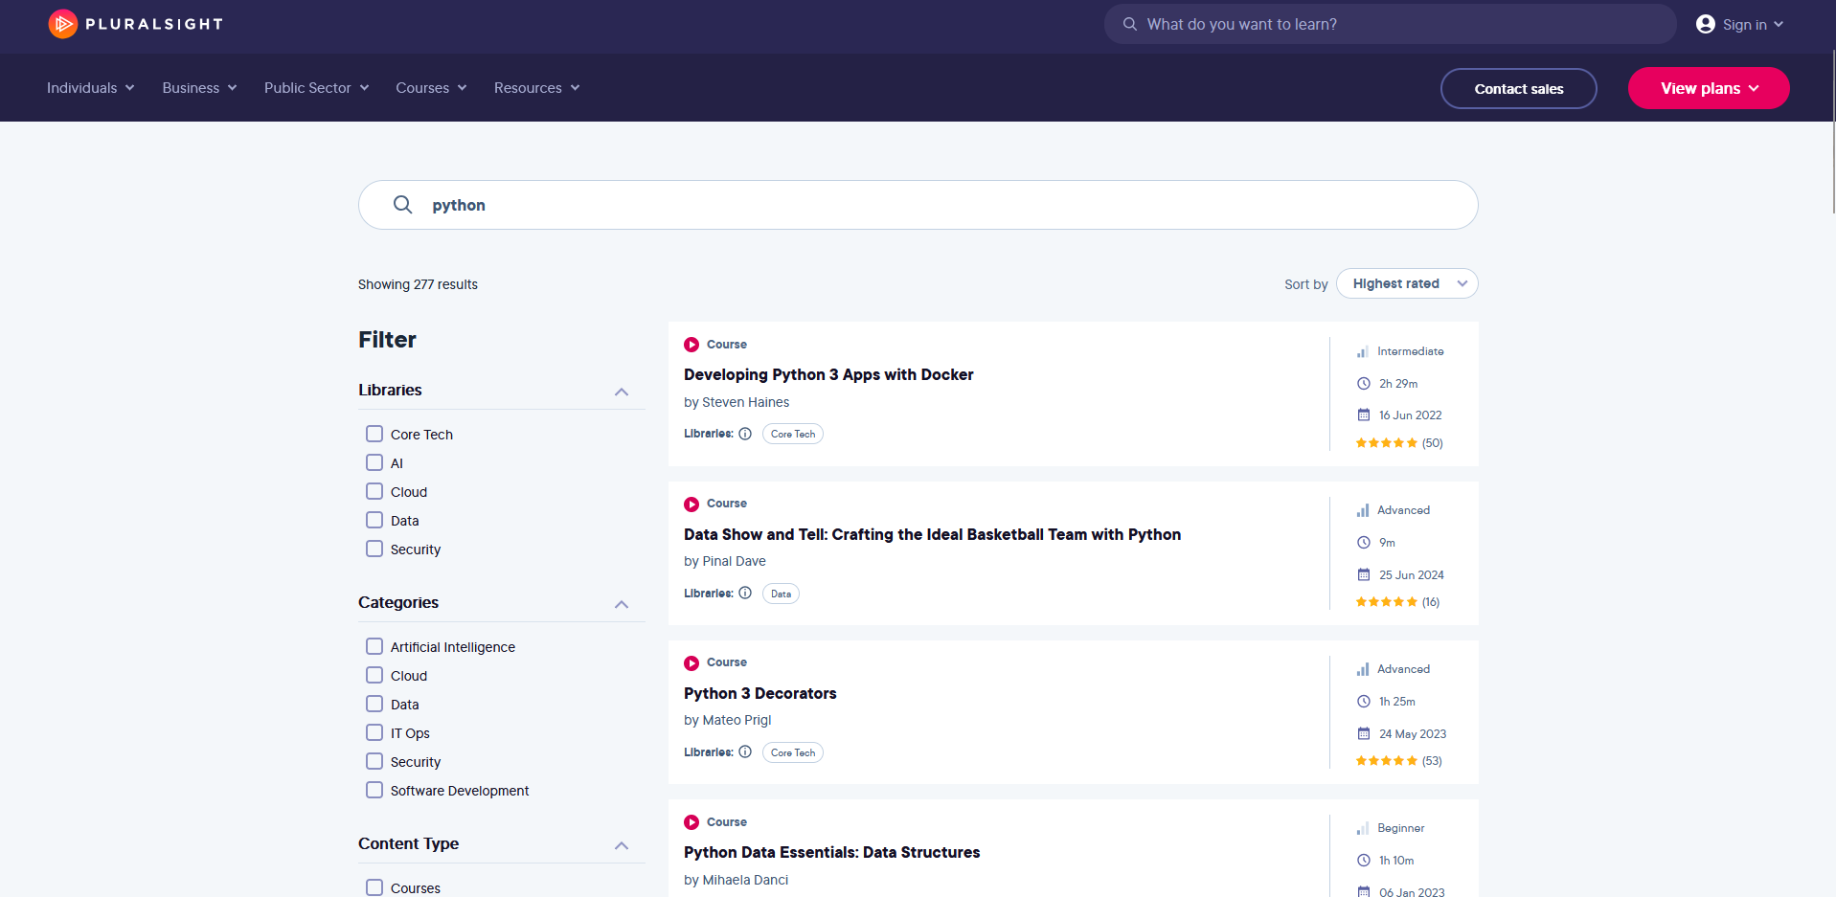1836x897 pixels.
Task: Open the Python 3 Decorators course
Action: point(760,693)
